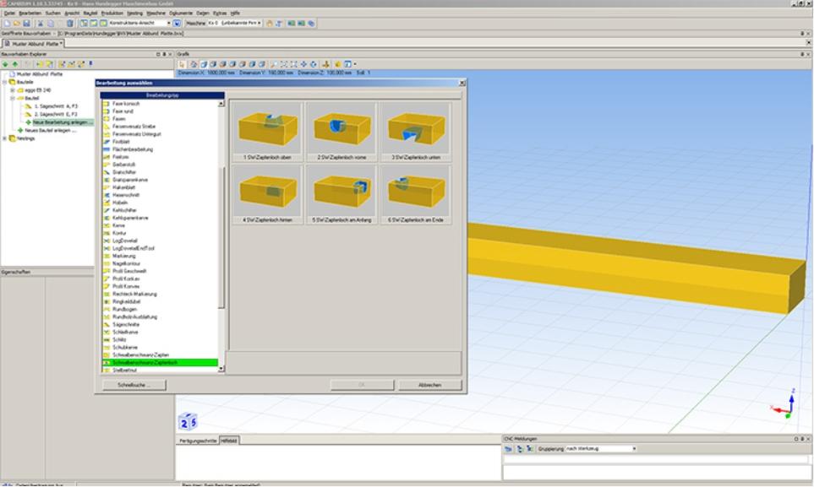Click the open folder icon in main toolbar

(x=16, y=23)
